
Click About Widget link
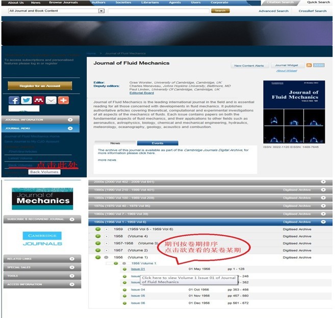(287, 71)
